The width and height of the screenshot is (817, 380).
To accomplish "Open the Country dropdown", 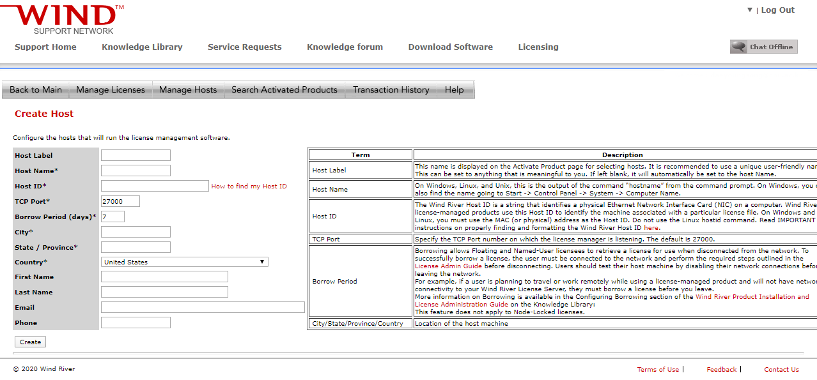I will pos(185,262).
